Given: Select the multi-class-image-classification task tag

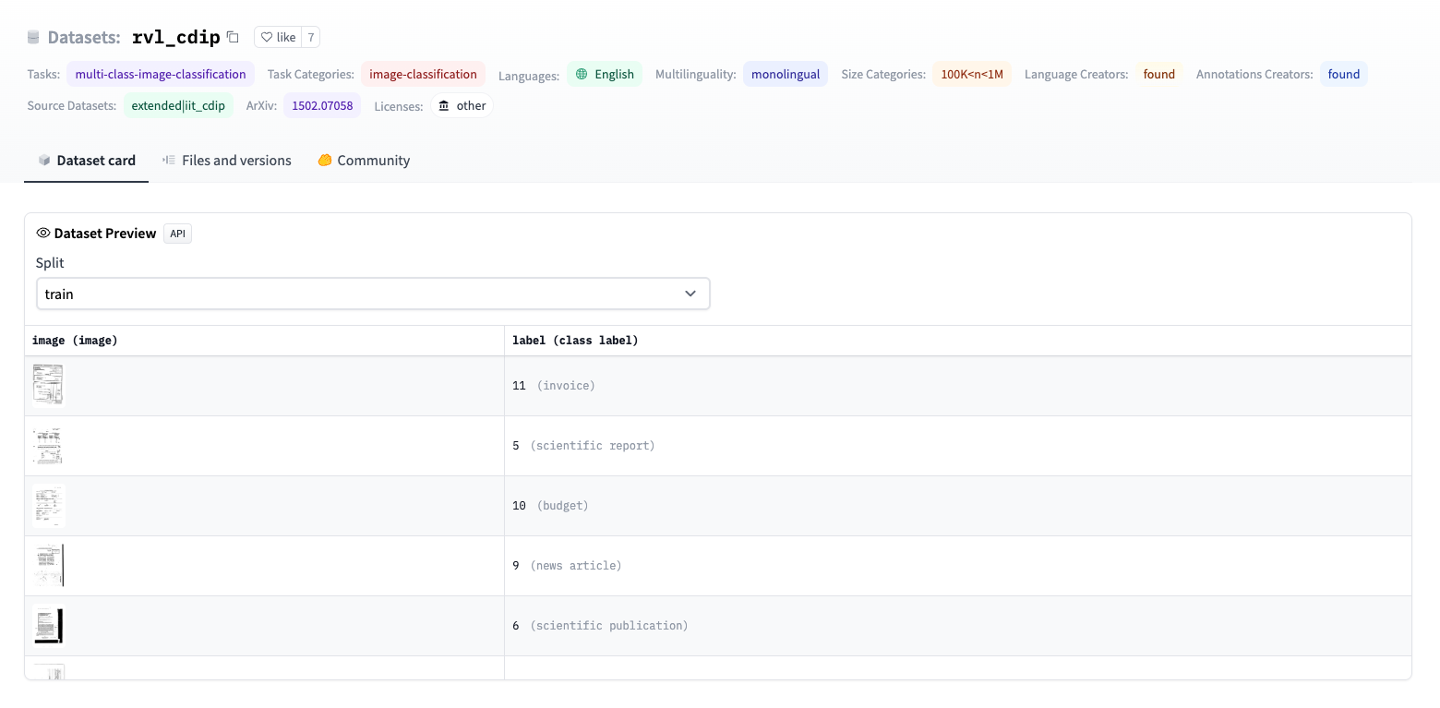Looking at the screenshot, I should [161, 73].
